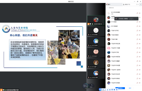Viewport: 142px width, 91px height.
Task: Toggle microphone icon in the 社工2002 first member row
Action: (137, 13)
